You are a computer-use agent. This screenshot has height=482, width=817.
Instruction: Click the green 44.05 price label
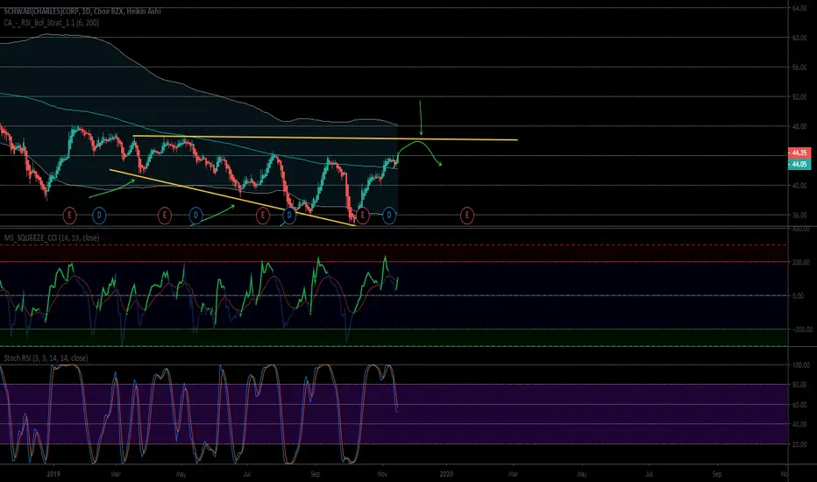pos(799,164)
